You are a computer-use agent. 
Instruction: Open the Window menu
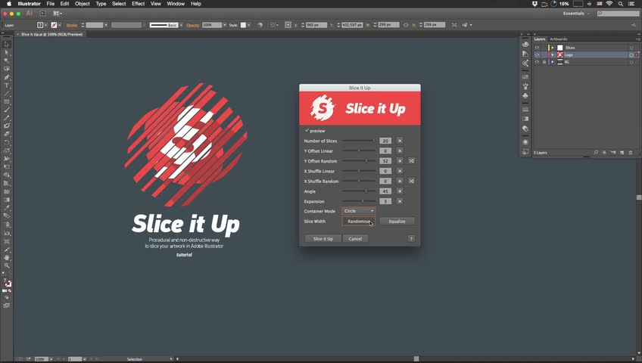[176, 4]
